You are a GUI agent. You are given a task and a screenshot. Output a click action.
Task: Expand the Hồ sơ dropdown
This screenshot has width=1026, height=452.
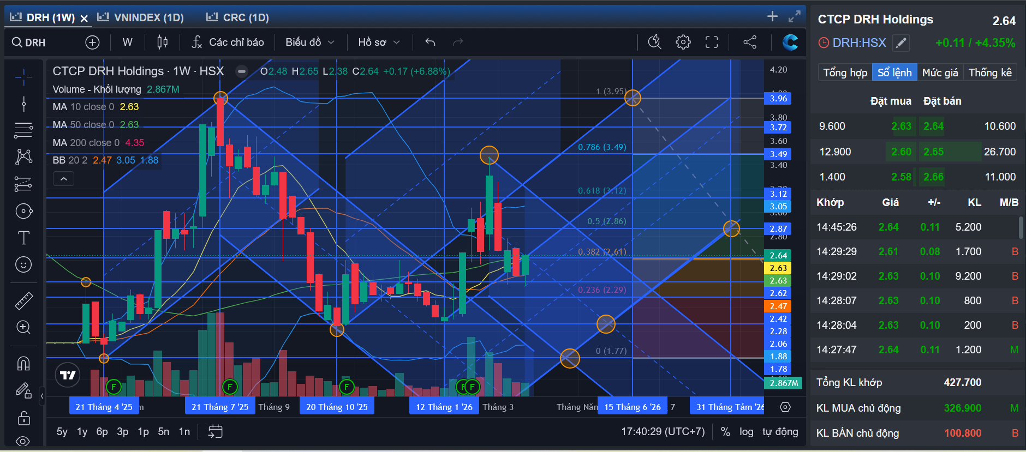click(379, 43)
